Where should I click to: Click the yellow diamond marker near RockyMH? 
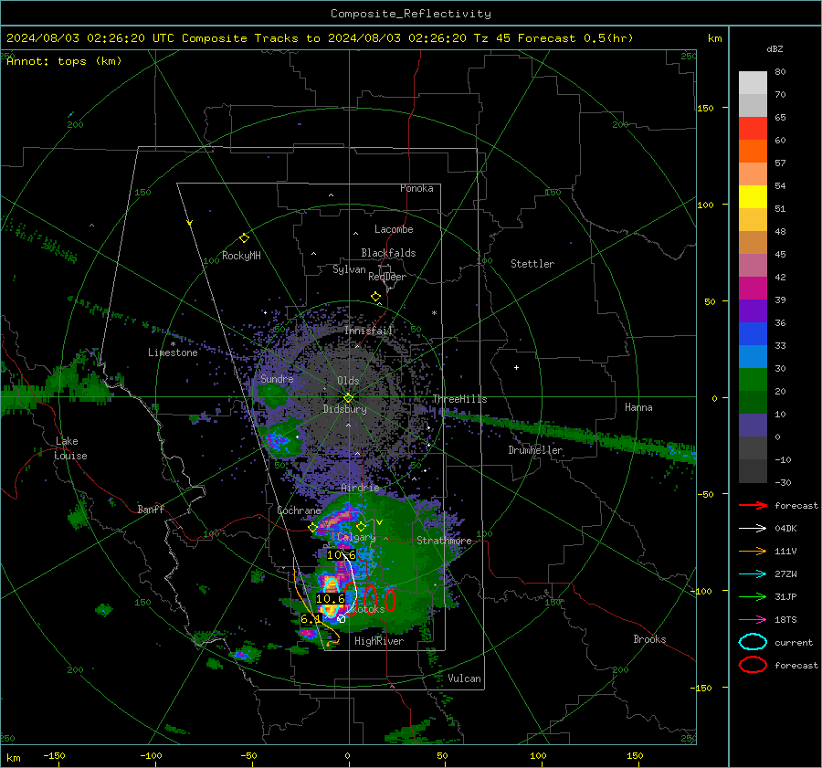click(x=244, y=238)
